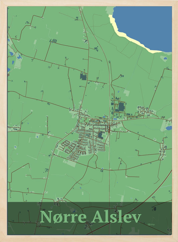
Task: Click the small roundabout north of industrial area
Action: pos(113,94)
